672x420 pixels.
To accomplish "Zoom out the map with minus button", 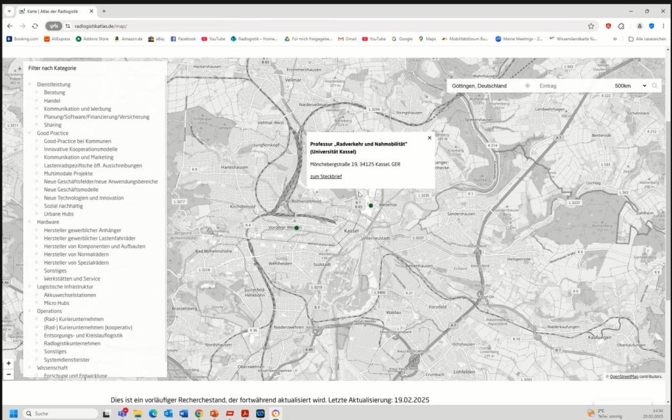I will (8, 374).
